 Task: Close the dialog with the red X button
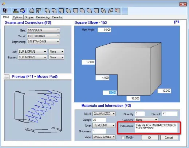coord(183,4)
